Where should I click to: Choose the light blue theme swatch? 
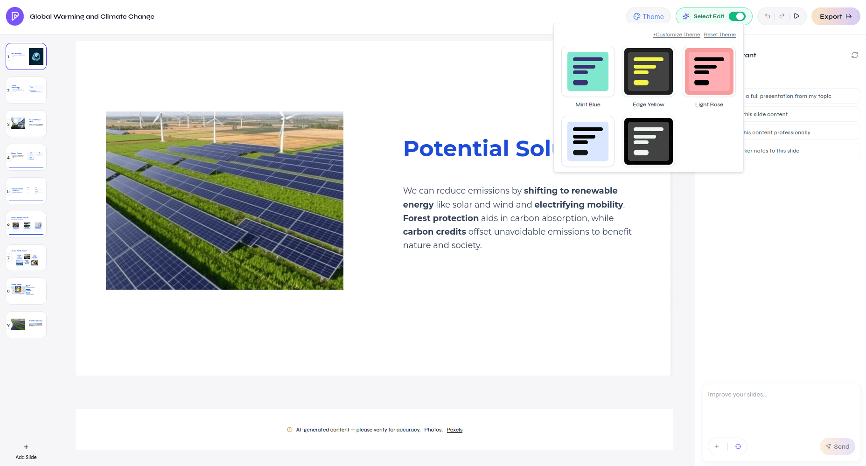pyautogui.click(x=588, y=141)
